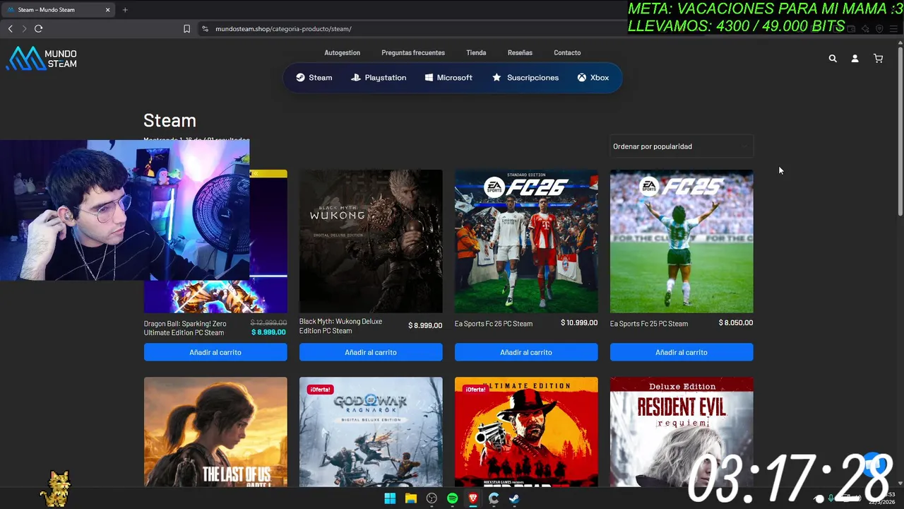
Task: Select the Steam category tab
Action: click(314, 78)
